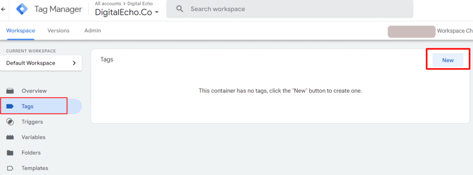Open Folders in the sidebar
Viewport: 473px width, 175px height.
point(31,153)
